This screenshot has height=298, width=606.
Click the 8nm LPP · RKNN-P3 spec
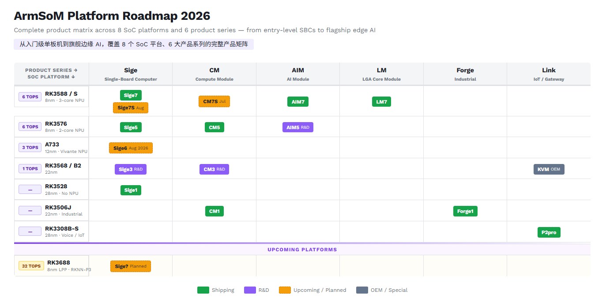click(x=69, y=269)
